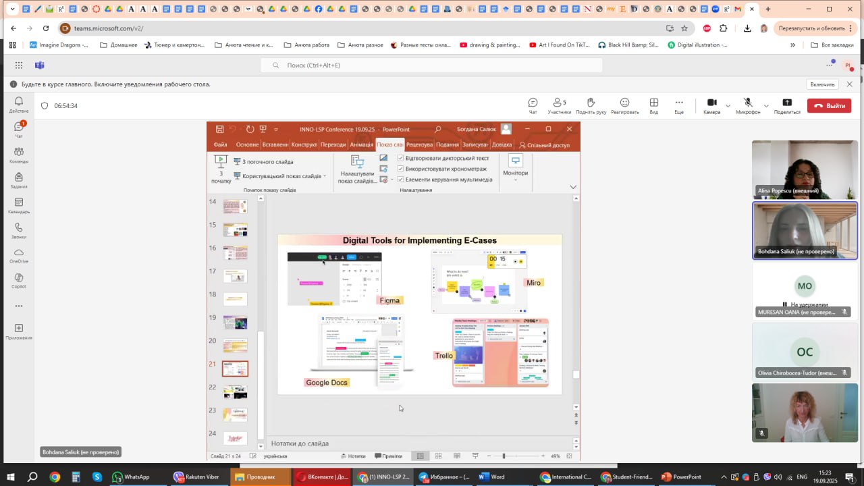This screenshot has width=864, height=486.
Task: Toggle the microphone mute
Action: click(748, 105)
